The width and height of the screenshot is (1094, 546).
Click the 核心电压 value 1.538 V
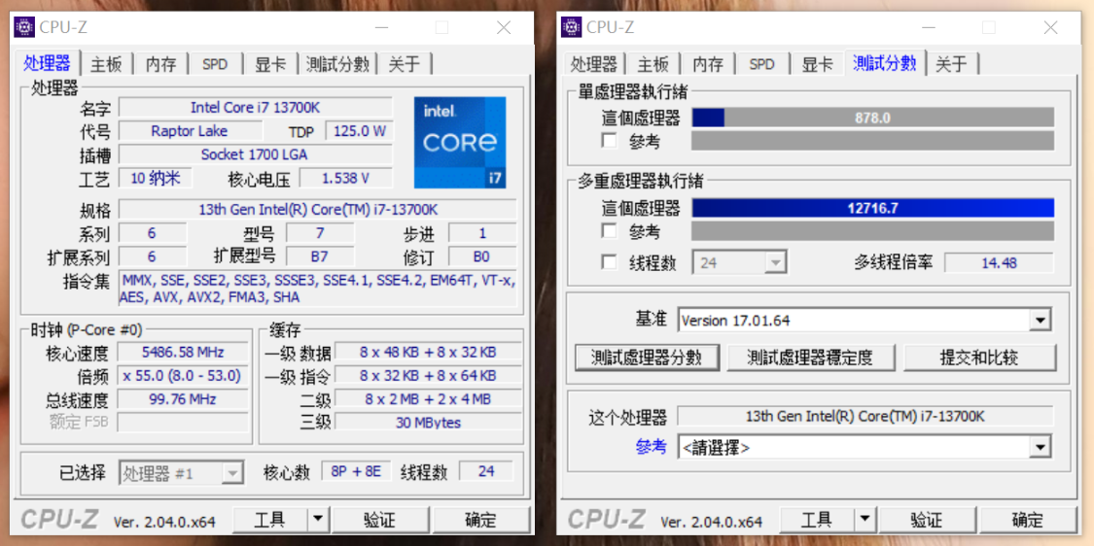(345, 178)
